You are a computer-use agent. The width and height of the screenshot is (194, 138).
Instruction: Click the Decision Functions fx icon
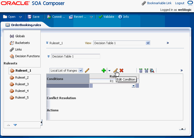pyautogui.click(x=12, y=56)
